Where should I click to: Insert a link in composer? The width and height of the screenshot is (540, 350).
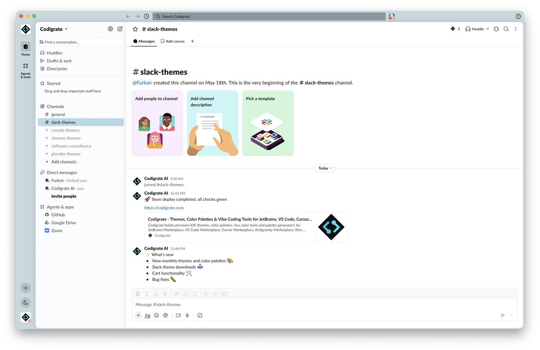click(176, 294)
